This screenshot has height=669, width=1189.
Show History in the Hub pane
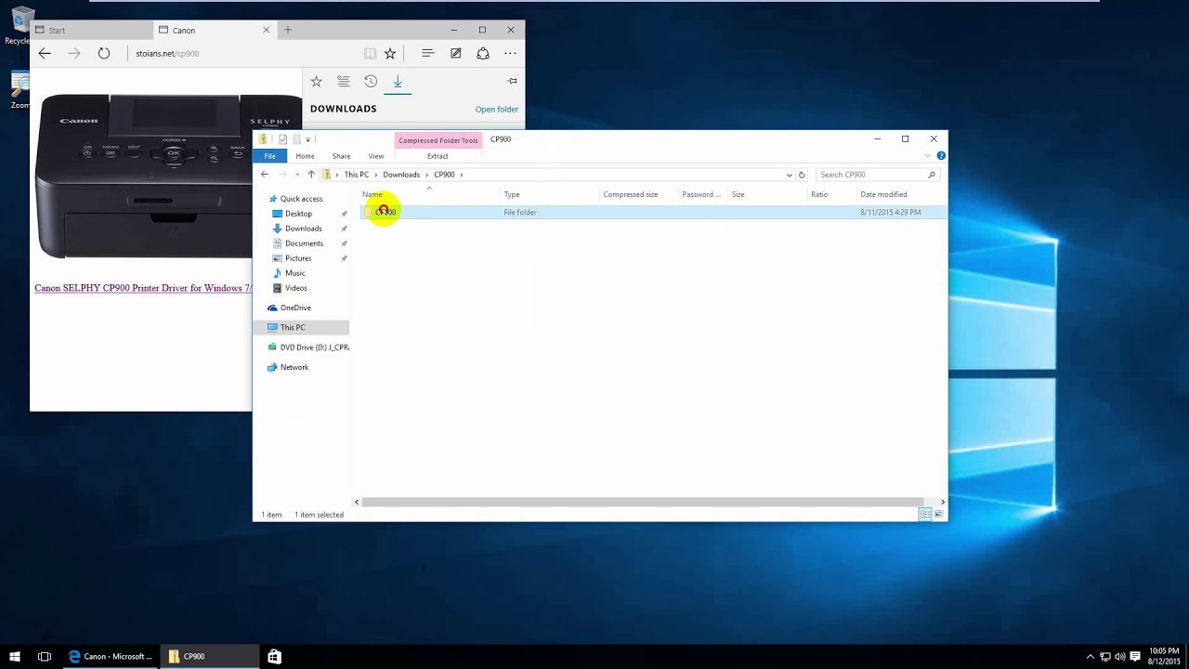tap(371, 82)
